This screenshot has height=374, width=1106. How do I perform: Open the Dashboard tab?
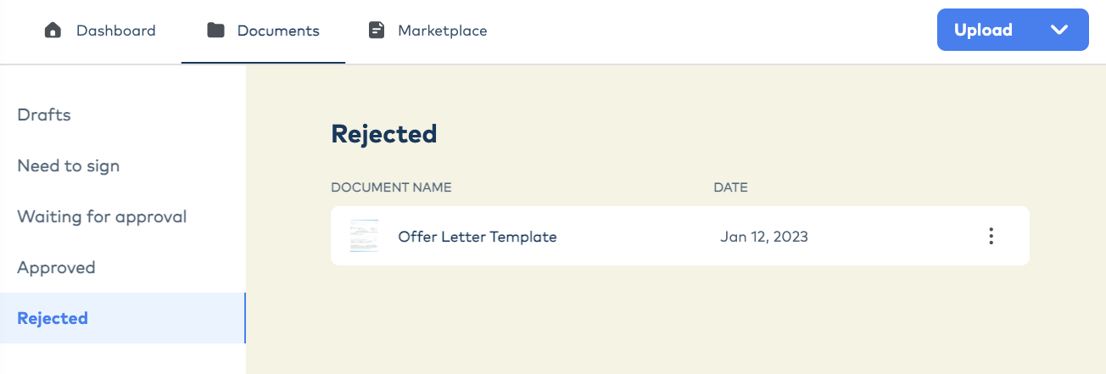click(x=100, y=31)
